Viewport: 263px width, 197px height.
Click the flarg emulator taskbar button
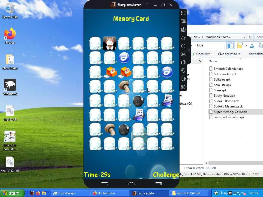point(149,193)
